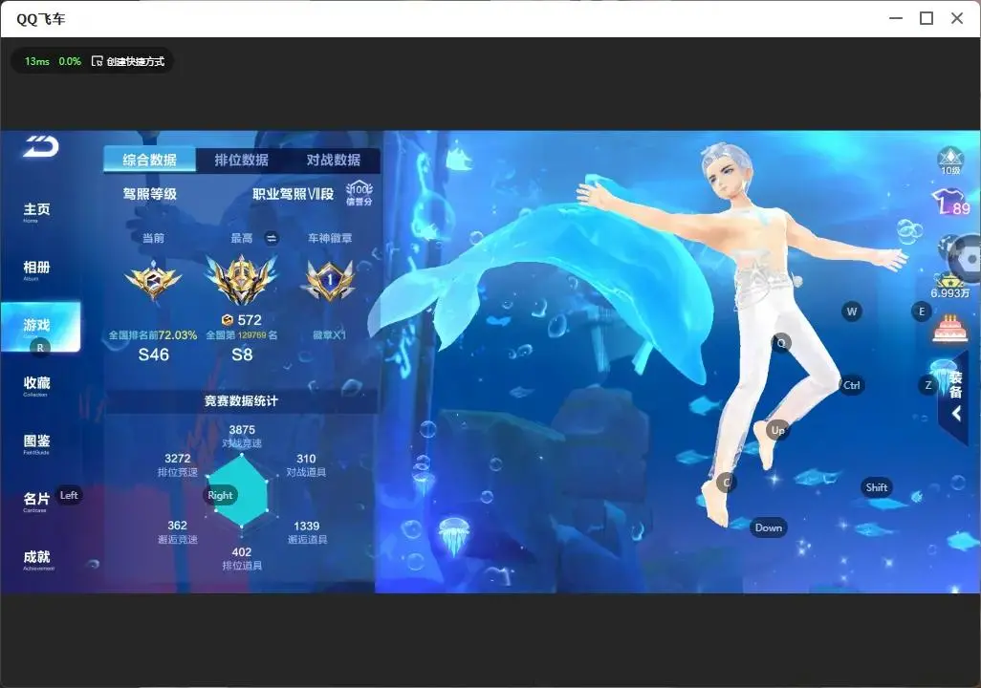The image size is (981, 688).
Task: Click the 3272 排位竞速 stat
Action: (177, 464)
